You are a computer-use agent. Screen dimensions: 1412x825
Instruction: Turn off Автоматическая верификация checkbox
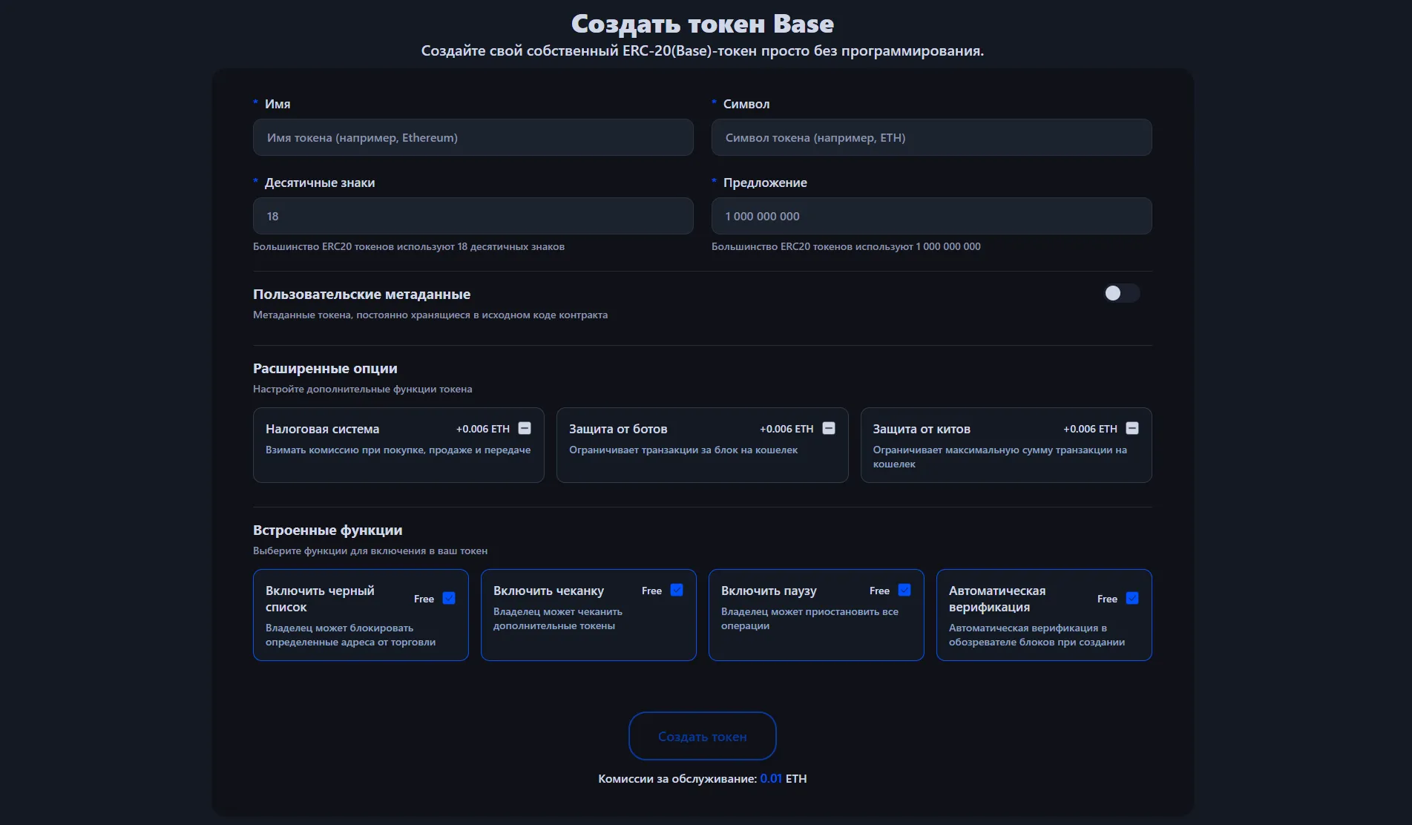(1132, 598)
